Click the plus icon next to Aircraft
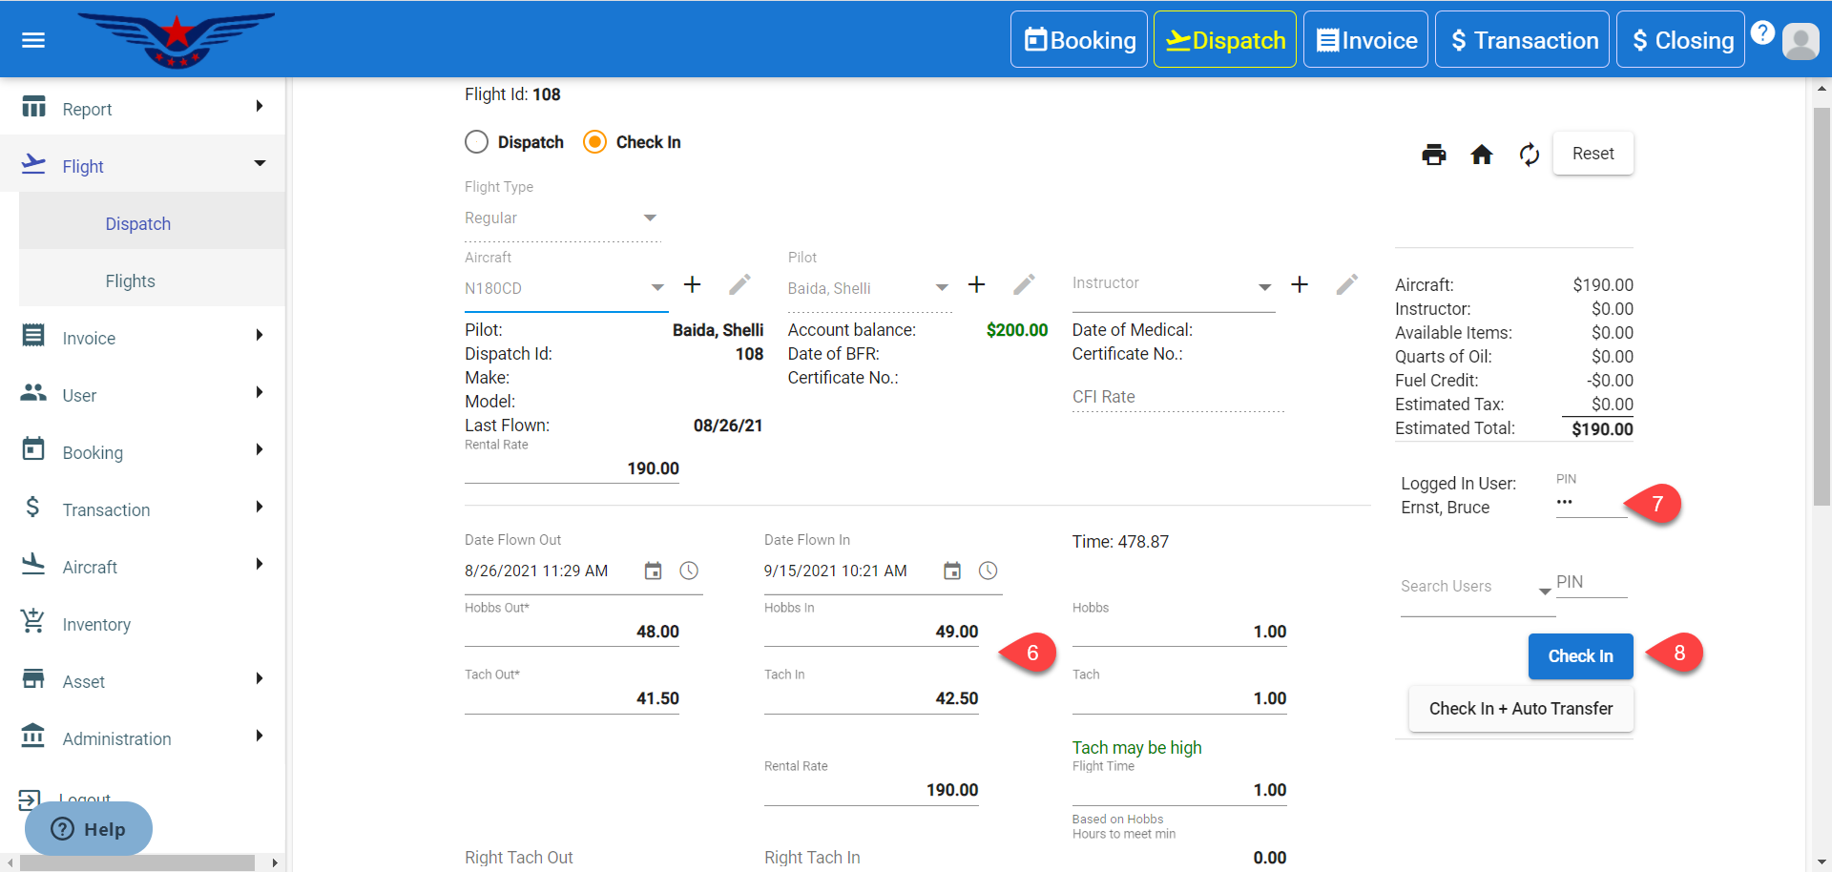The width and height of the screenshot is (1832, 872). click(693, 285)
